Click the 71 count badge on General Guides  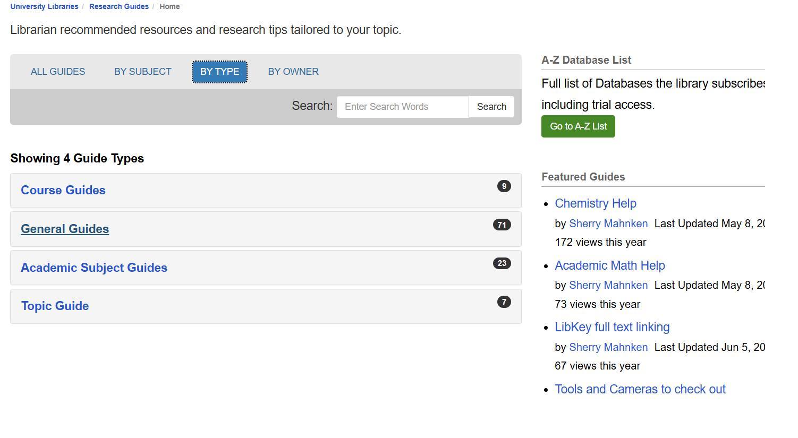pyautogui.click(x=502, y=225)
